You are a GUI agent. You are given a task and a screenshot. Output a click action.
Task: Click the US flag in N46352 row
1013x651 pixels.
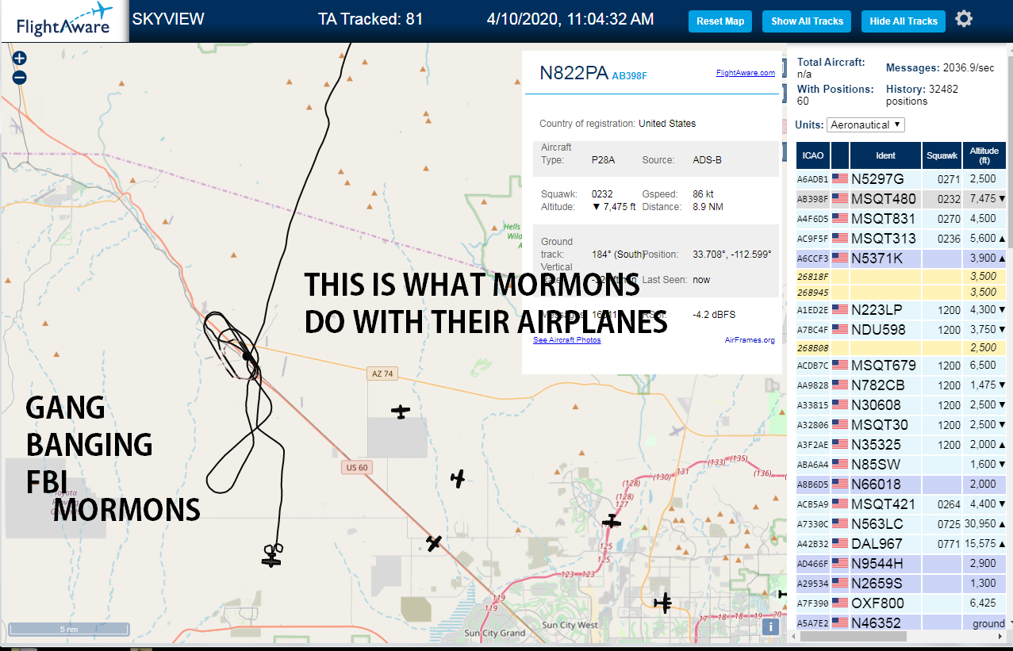(x=840, y=623)
